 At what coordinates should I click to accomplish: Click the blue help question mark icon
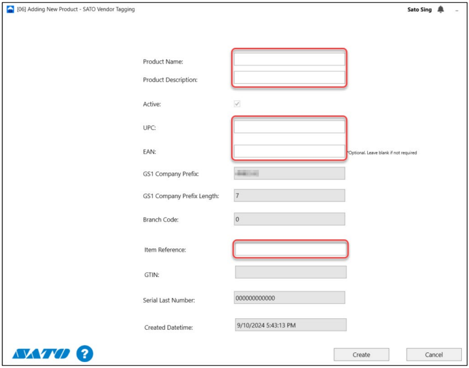pyautogui.click(x=84, y=354)
